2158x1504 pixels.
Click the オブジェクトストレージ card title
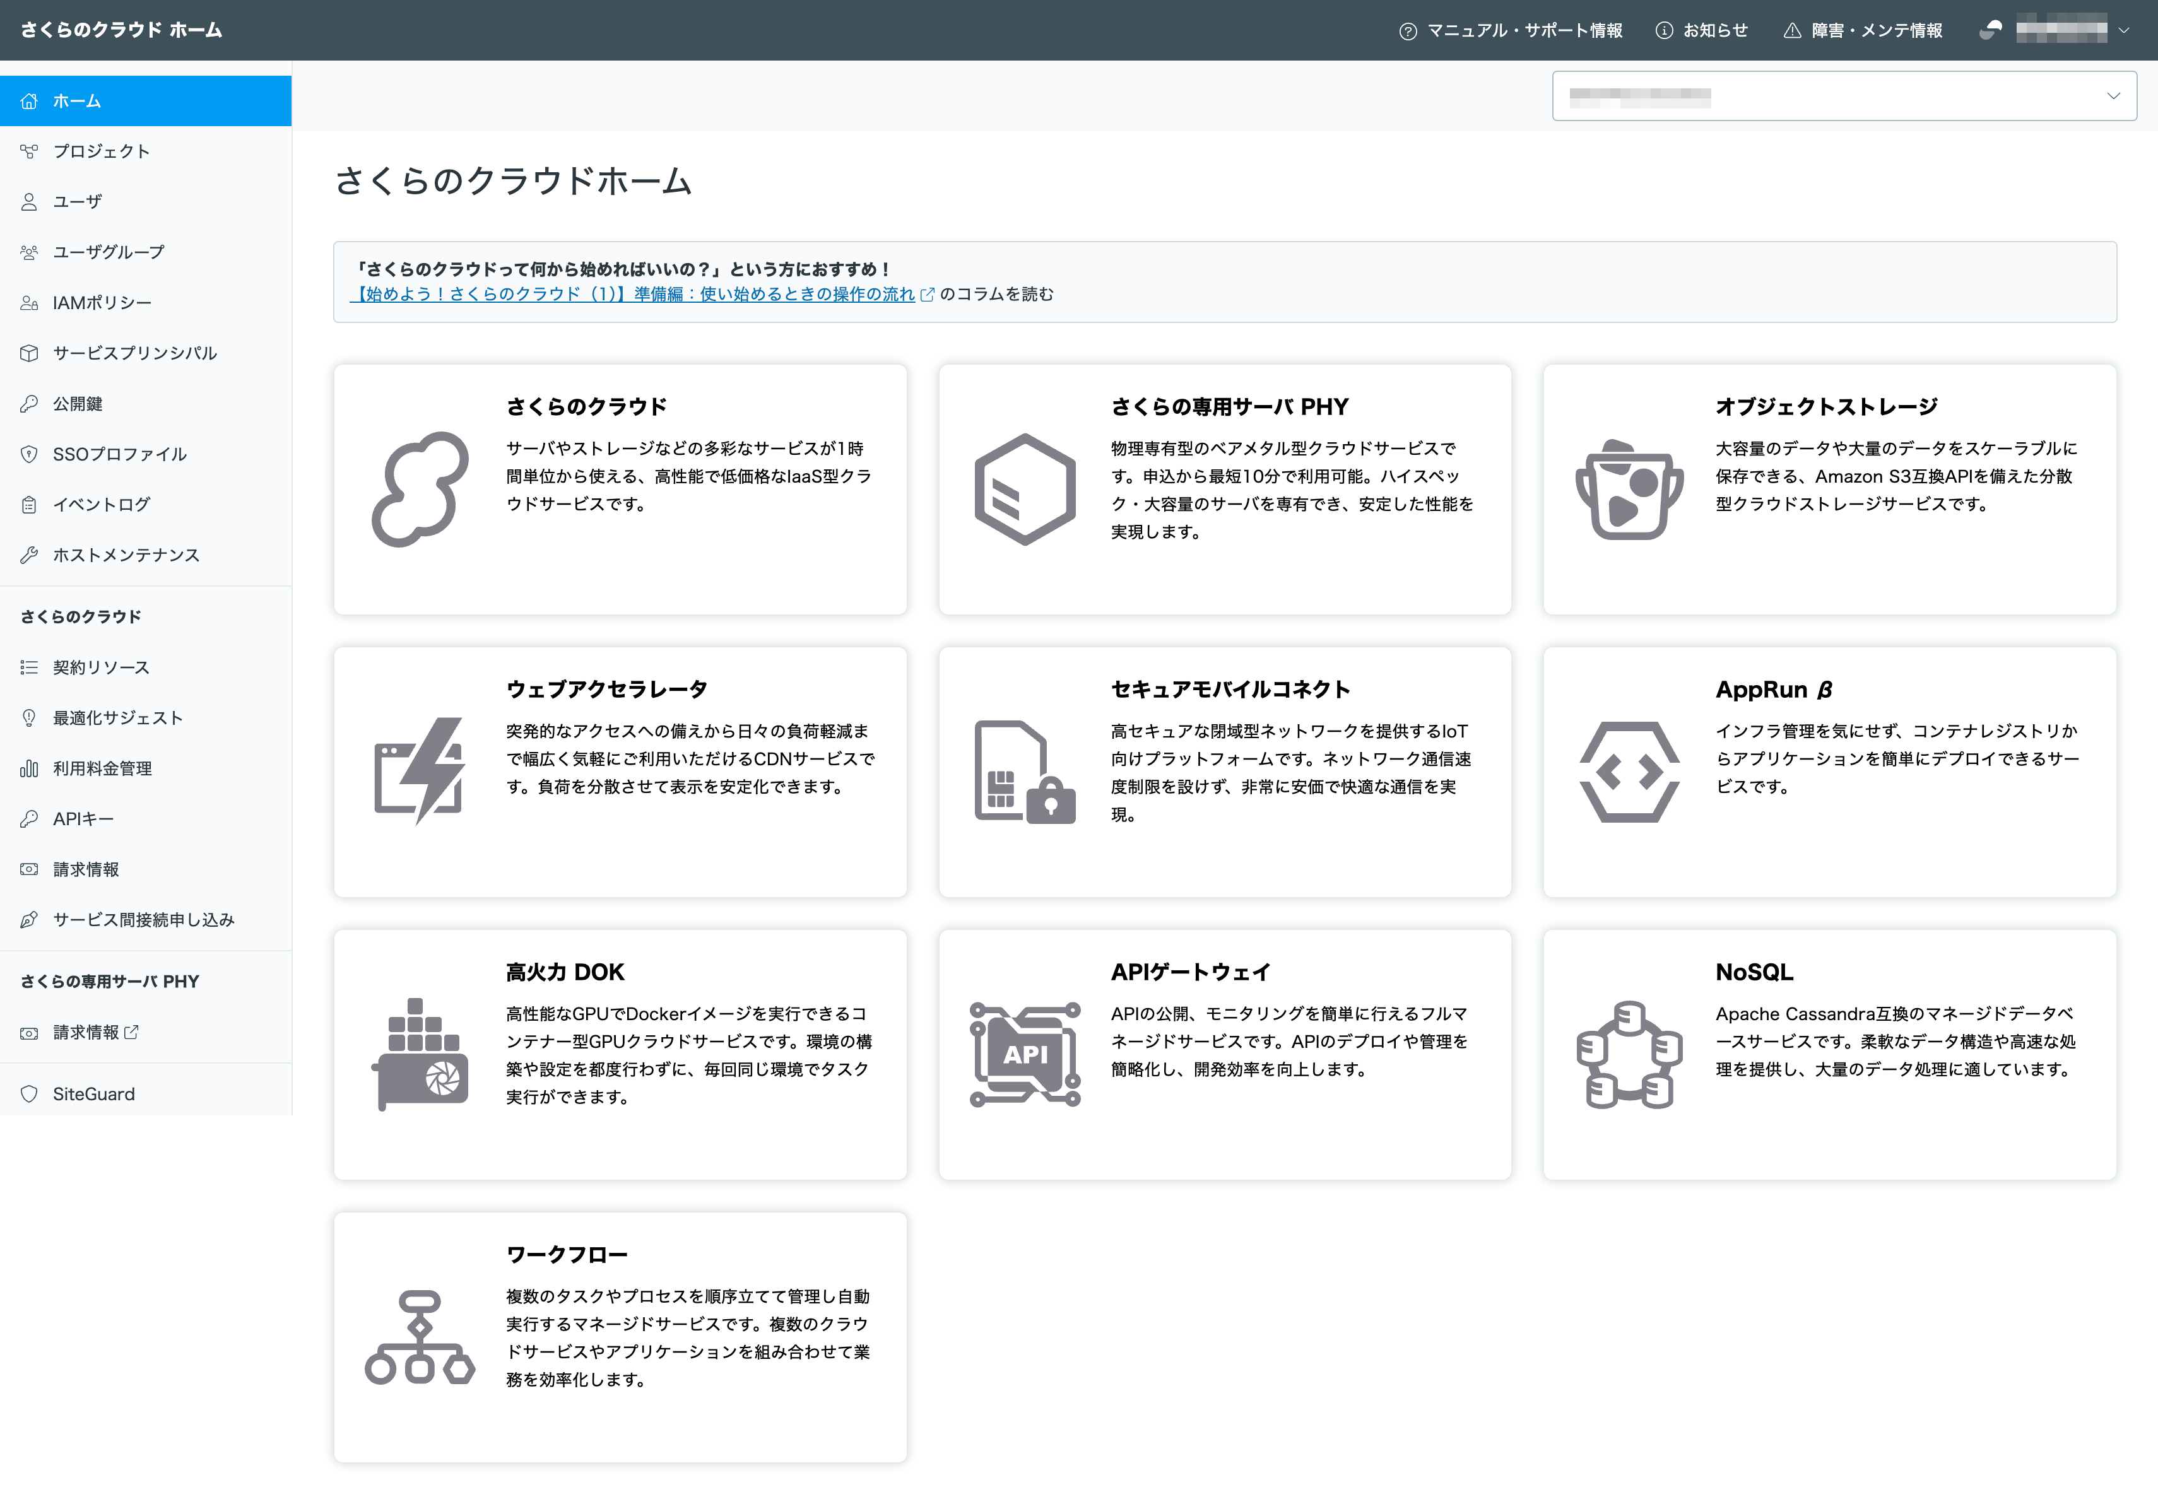(x=1826, y=407)
